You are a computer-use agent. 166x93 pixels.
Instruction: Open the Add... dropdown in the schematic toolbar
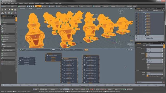click(78, 50)
